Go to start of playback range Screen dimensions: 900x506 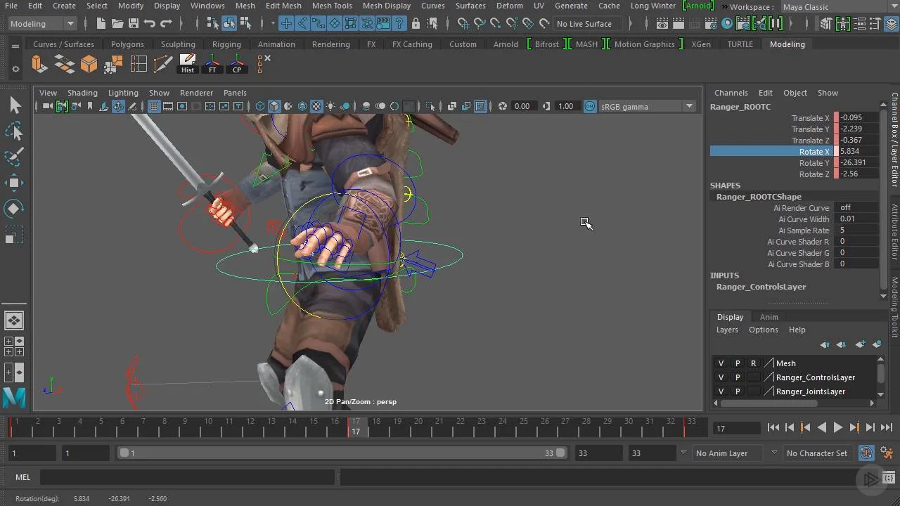(x=773, y=427)
